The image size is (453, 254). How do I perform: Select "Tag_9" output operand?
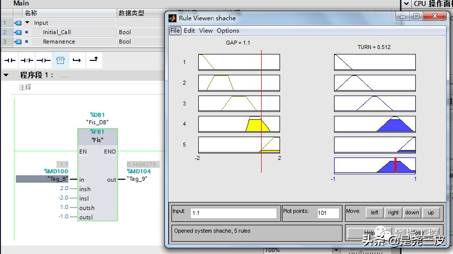point(137,179)
